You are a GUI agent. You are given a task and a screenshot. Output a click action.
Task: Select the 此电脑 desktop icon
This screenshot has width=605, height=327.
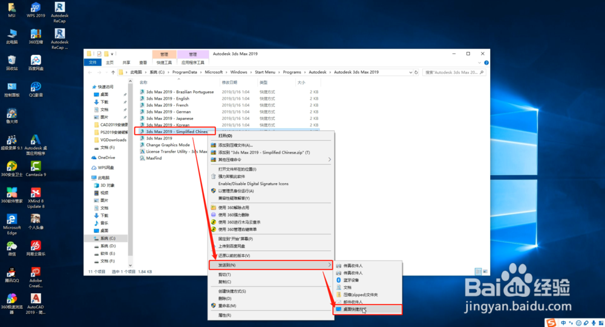point(11,37)
